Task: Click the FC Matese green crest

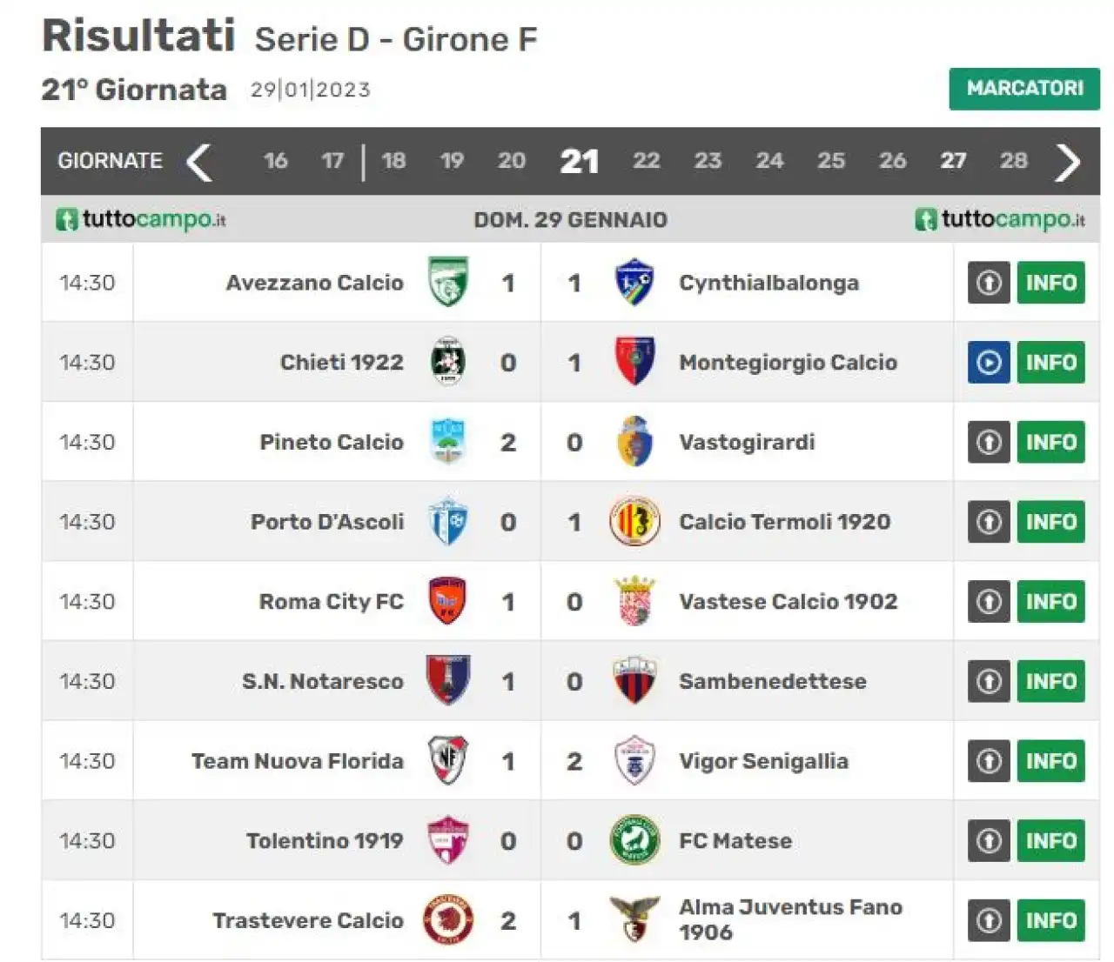Action: [634, 840]
